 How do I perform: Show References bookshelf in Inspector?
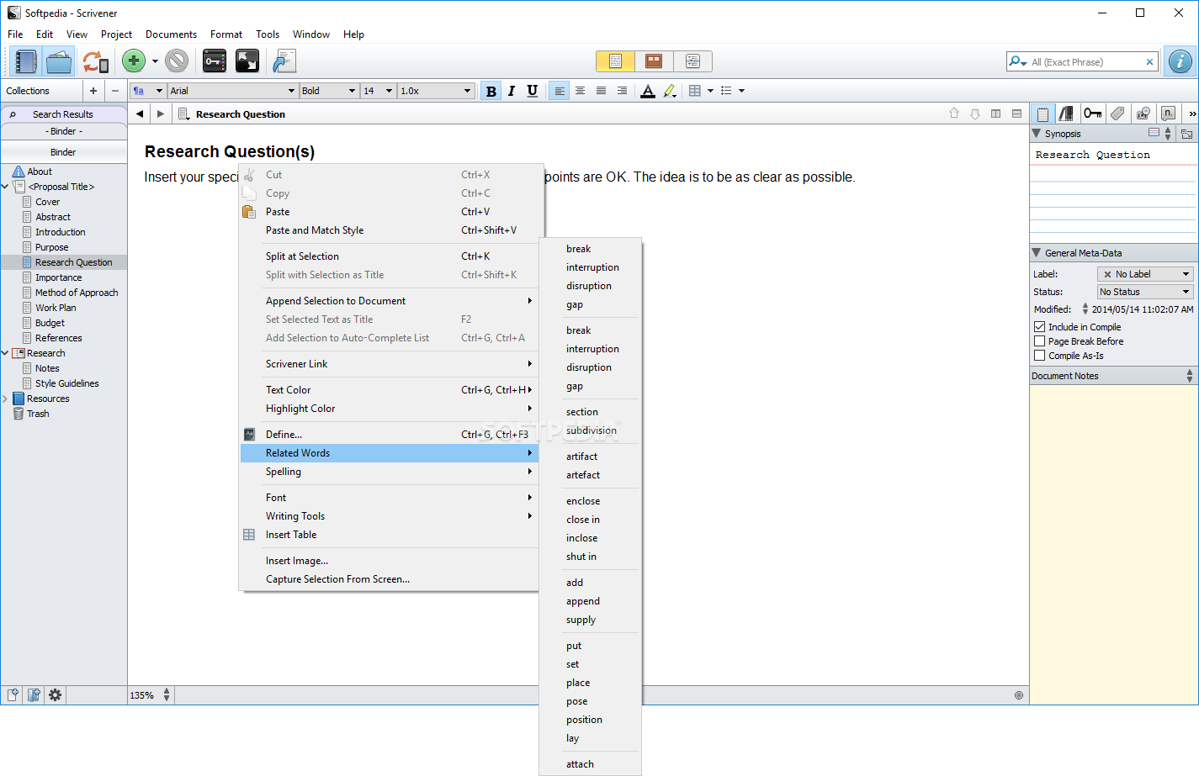1067,113
